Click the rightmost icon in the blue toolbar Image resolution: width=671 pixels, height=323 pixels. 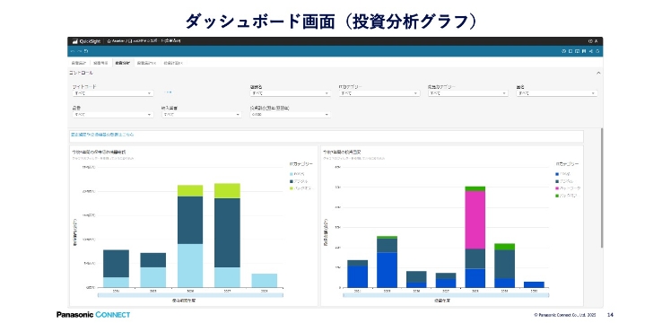pyautogui.click(x=597, y=51)
